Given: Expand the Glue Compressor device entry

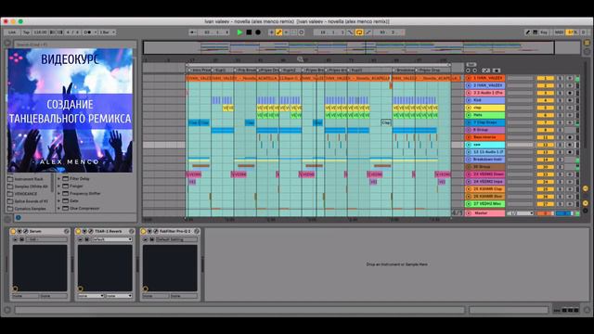Looking at the screenshot, I should (59, 208).
